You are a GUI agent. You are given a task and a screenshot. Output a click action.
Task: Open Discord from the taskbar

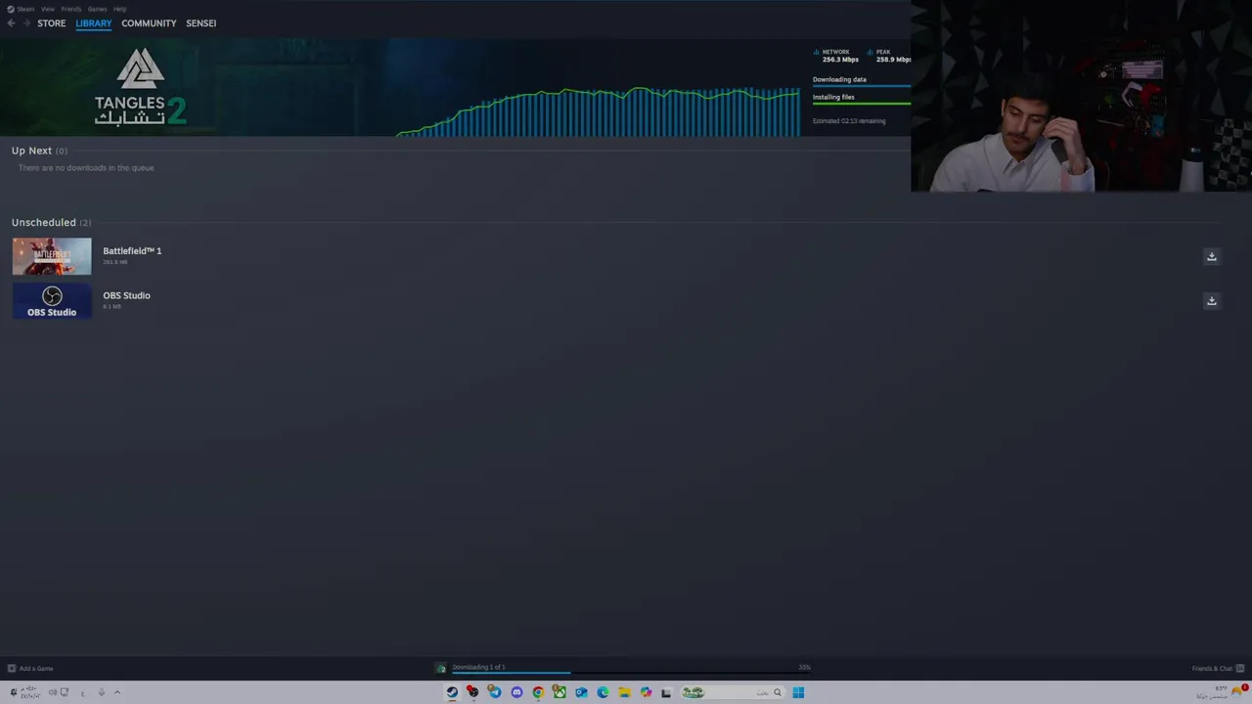tap(516, 692)
